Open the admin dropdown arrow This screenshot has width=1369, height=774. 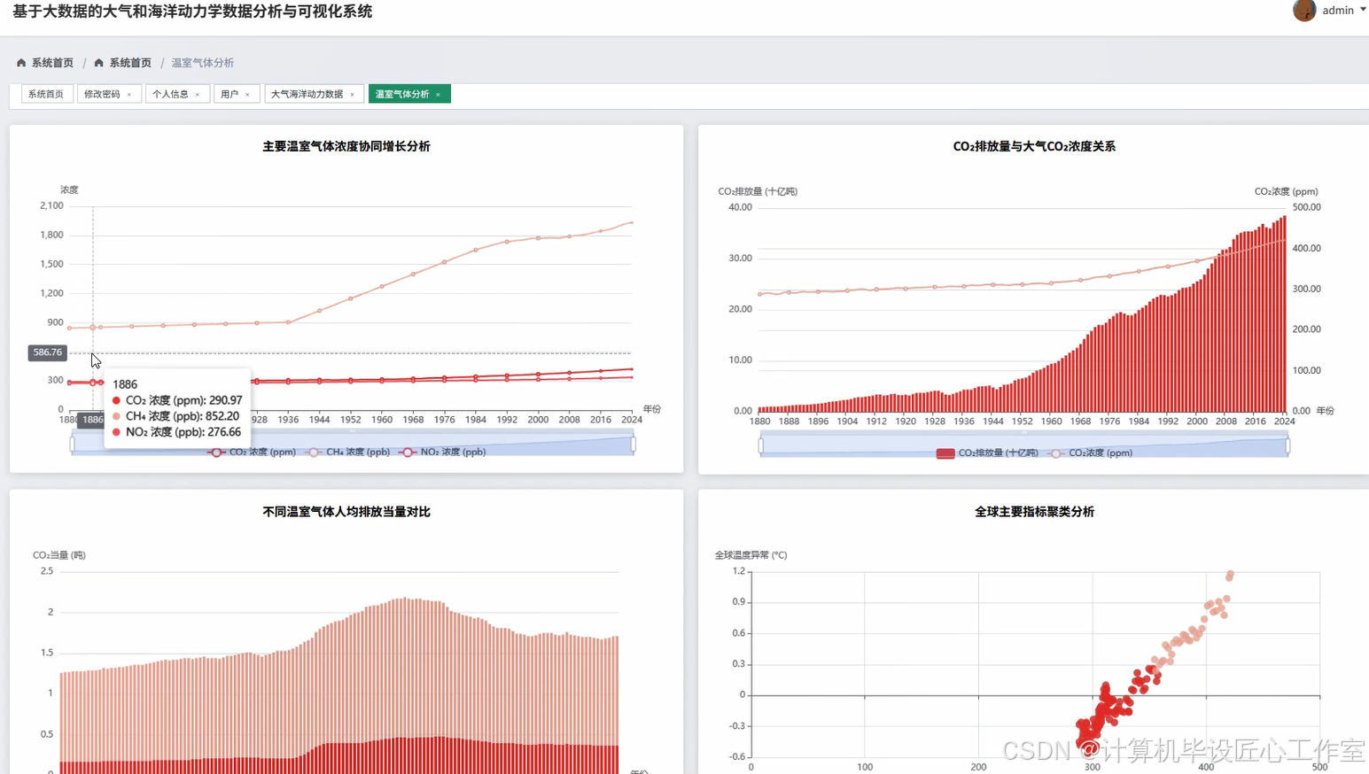click(1363, 10)
